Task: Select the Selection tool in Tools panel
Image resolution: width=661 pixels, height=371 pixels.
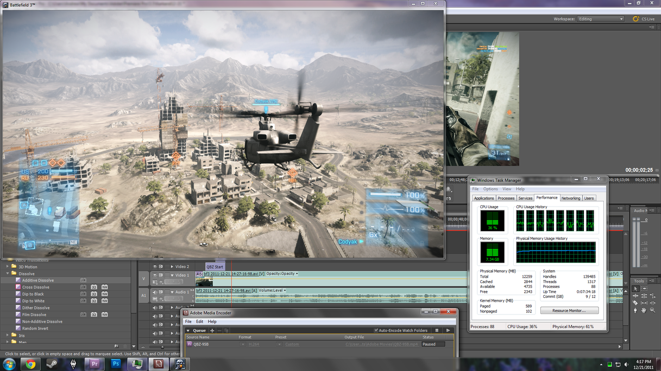Action: 635,289
